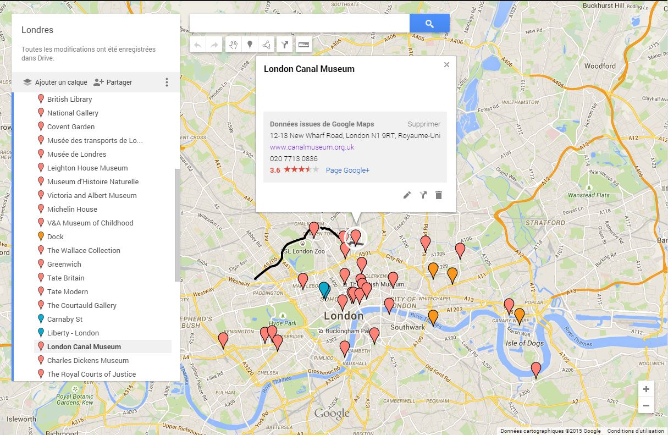
Task: Click the orange marker near Canary Wharf
Action: [519, 315]
